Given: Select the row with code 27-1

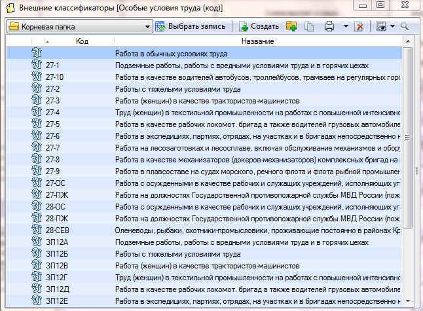Looking at the screenshot, I should pyautogui.click(x=204, y=65).
